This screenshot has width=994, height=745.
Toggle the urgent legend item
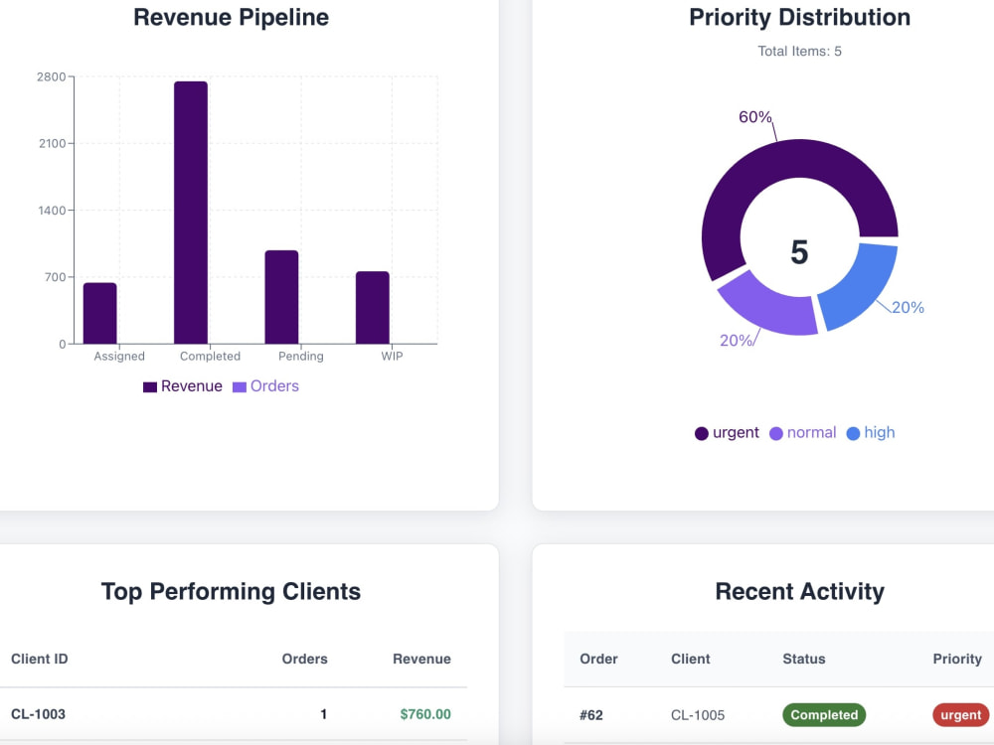pyautogui.click(x=727, y=433)
